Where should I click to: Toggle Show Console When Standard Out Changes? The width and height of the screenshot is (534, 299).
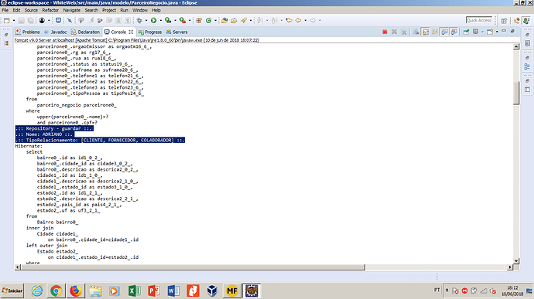click(x=444, y=32)
